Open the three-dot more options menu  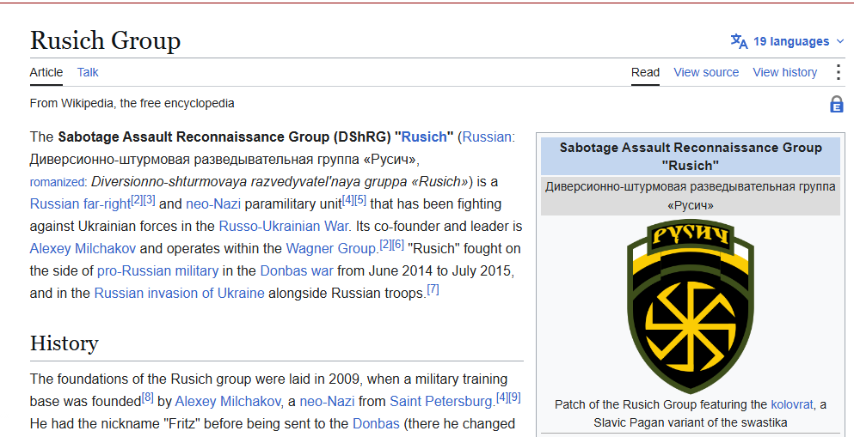coord(839,72)
